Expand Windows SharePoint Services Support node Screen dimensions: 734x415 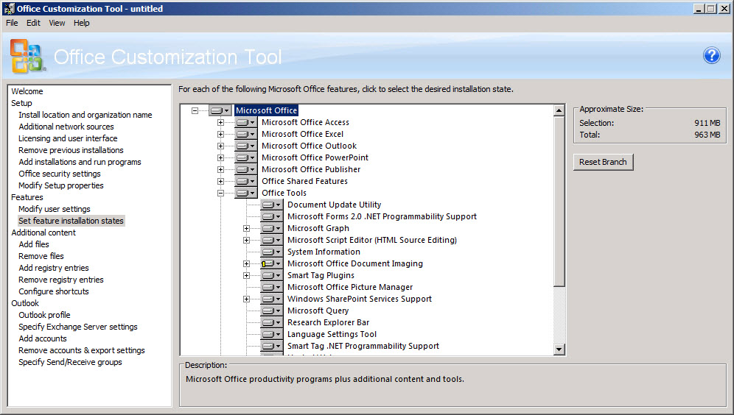pos(246,299)
